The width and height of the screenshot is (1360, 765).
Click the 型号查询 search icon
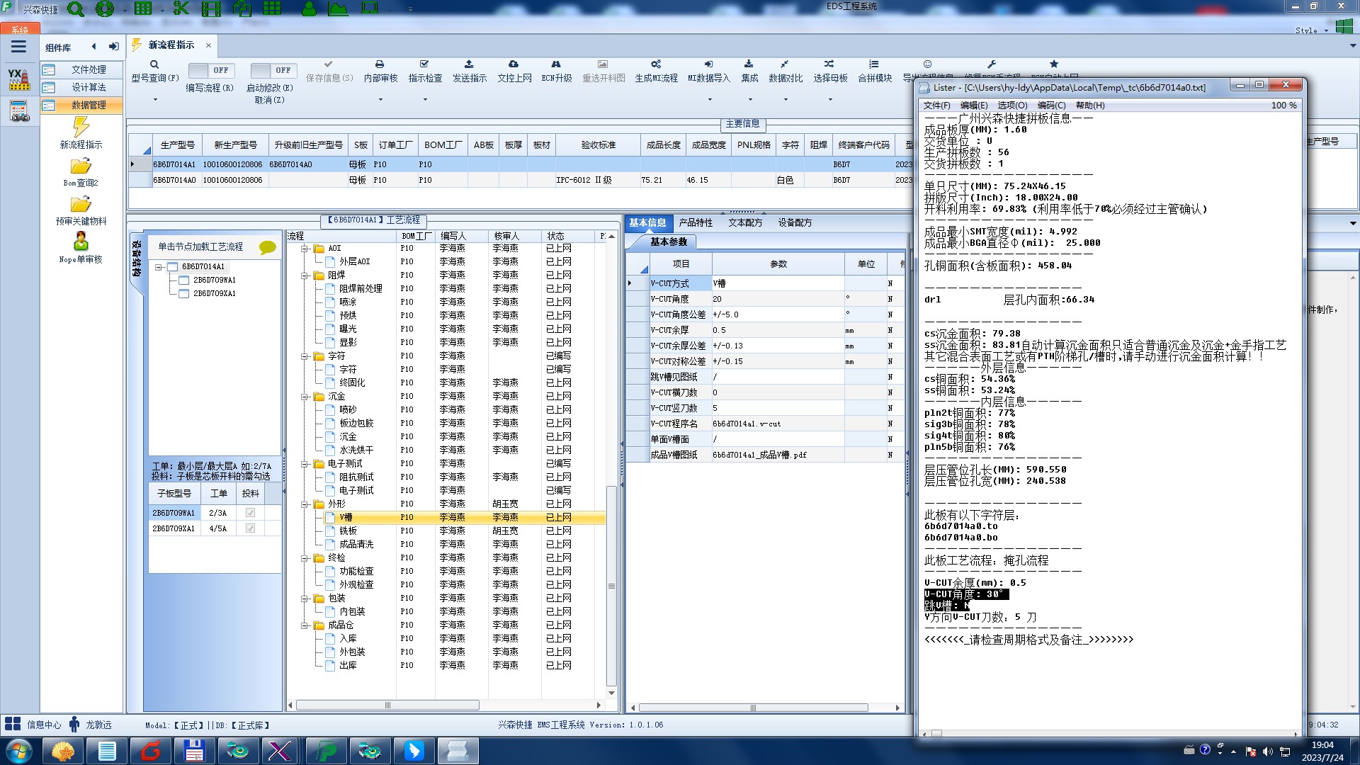point(154,64)
